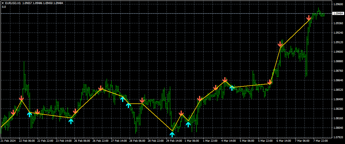Screen dimensions: 345x144
Task: Click the 0.0 indicator label
Action: [x=4, y=7]
